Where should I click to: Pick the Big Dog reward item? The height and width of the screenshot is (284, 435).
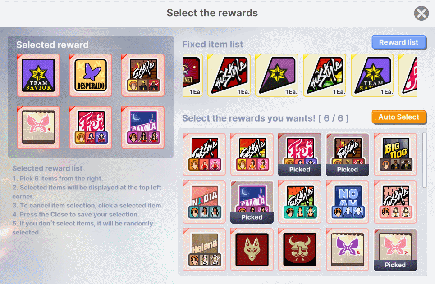pos(395,154)
